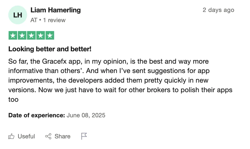This screenshot has height=149, width=250.
Task: Click the "Date of experience:" label
Action: click(37, 115)
